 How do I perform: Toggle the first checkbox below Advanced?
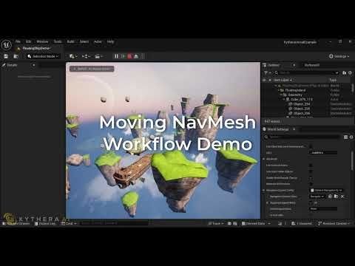coord(311,166)
